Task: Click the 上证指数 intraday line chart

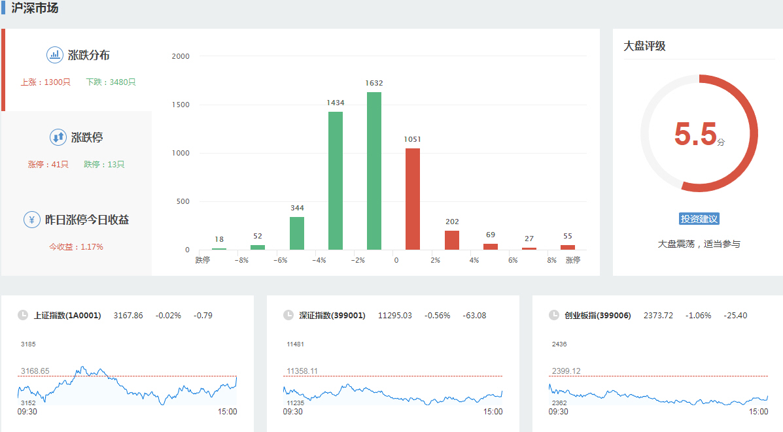Action: pos(127,386)
